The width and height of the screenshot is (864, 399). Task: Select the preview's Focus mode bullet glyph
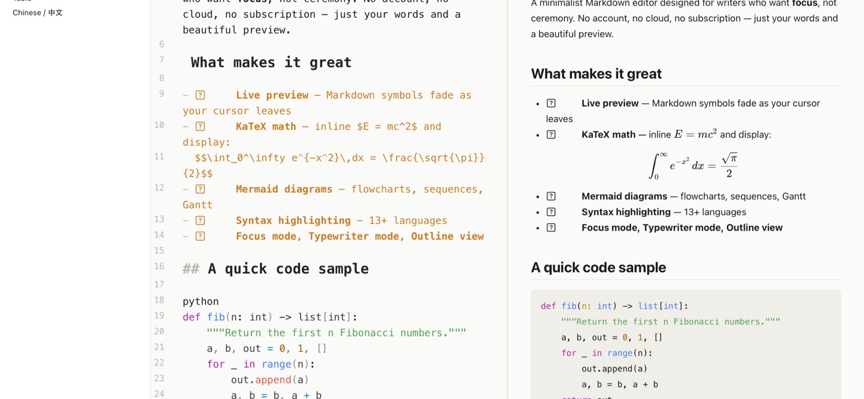[x=551, y=228]
